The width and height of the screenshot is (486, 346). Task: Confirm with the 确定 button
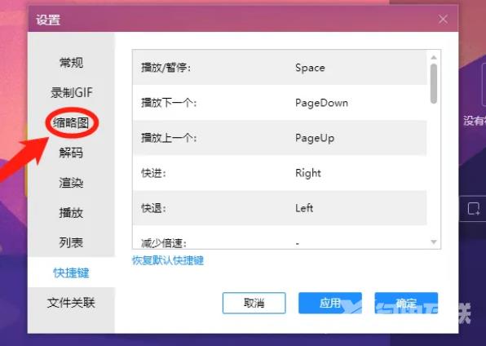[406, 303]
